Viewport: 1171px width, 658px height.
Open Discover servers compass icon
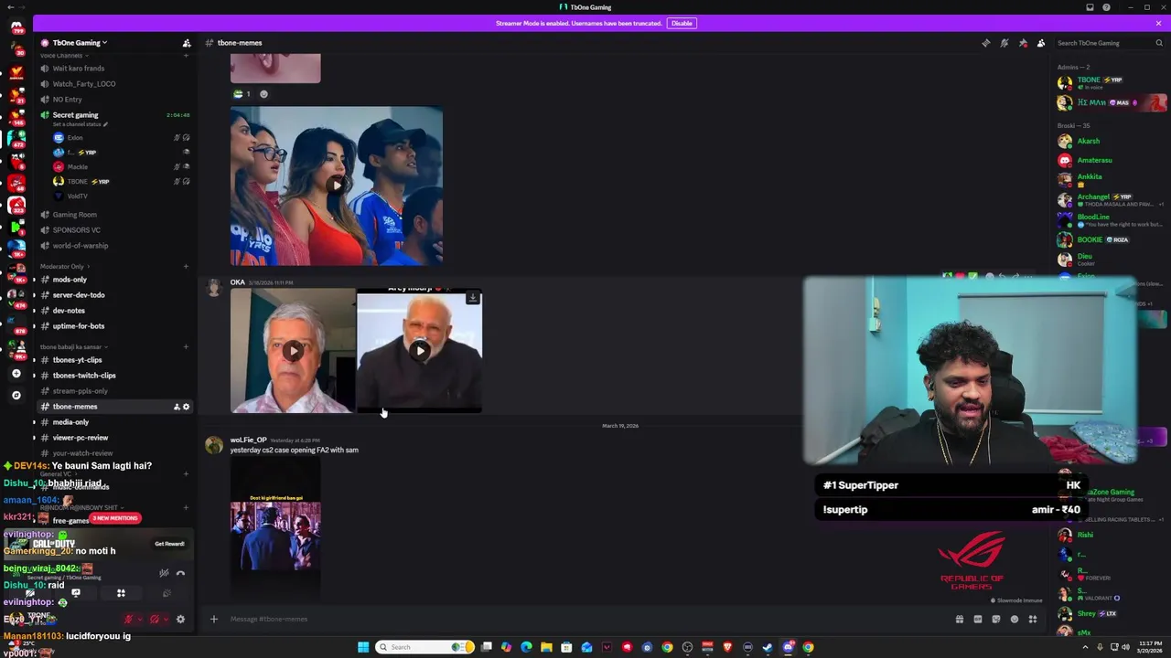click(16, 396)
